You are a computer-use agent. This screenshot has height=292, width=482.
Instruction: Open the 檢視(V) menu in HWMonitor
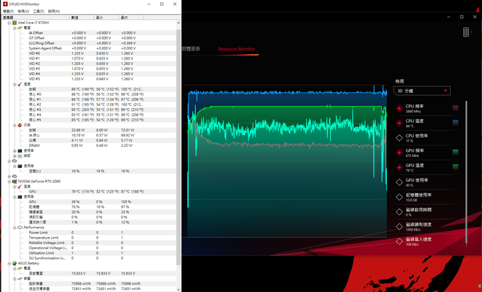coord(23,11)
